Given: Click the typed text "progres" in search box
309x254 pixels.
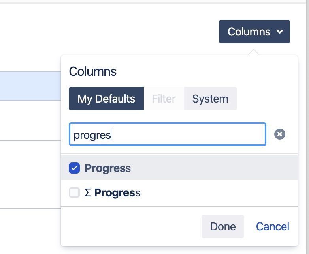Looking at the screenshot, I should 92,135.
